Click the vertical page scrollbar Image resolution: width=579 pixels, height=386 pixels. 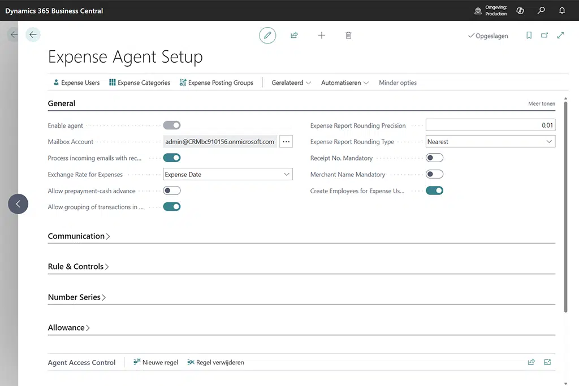(x=565, y=207)
